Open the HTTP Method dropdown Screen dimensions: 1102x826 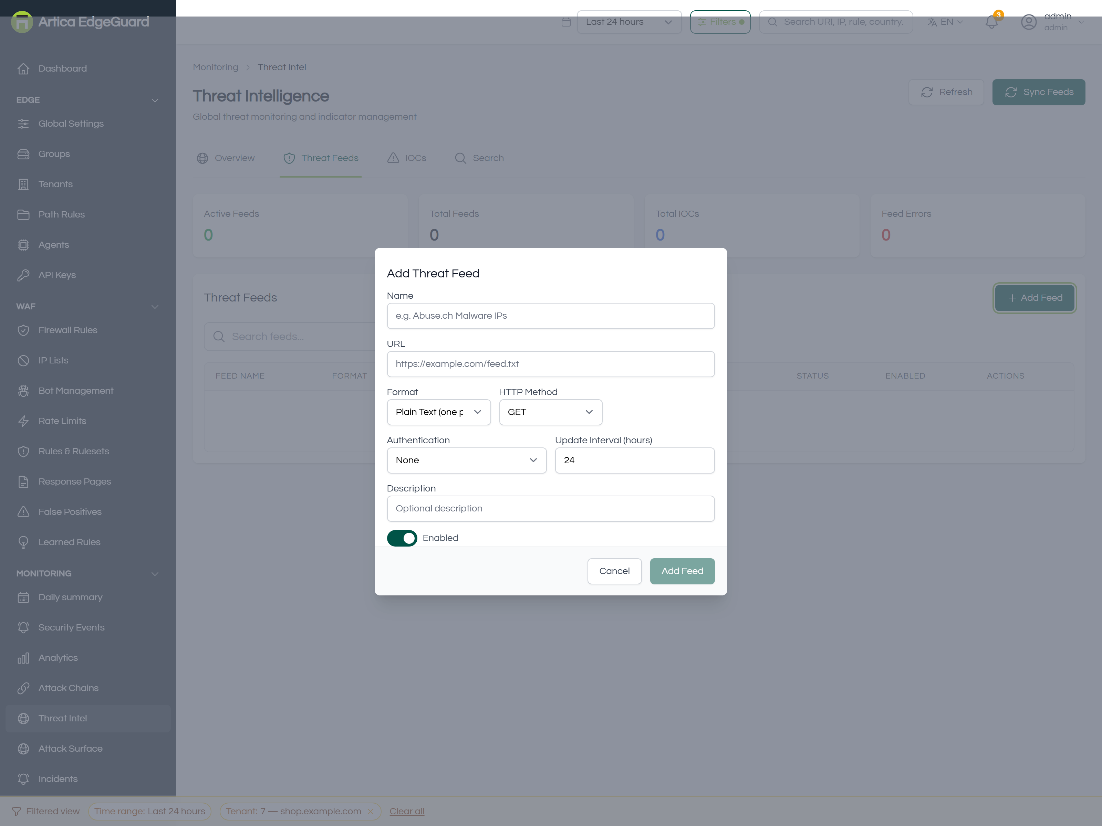coord(551,412)
